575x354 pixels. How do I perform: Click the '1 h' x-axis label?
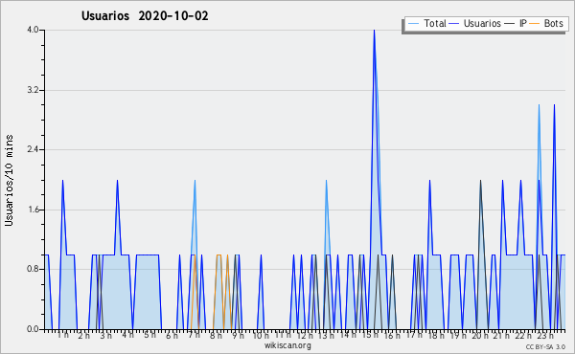62,335
